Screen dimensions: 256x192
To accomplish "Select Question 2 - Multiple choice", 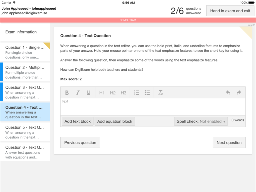I will (25, 72).
